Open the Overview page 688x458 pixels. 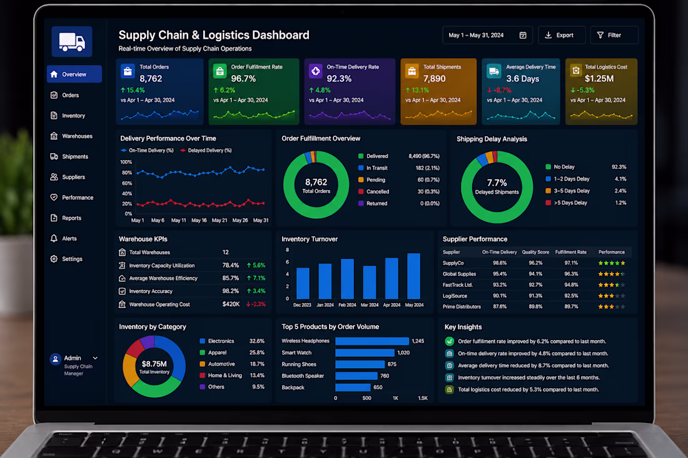pos(74,74)
